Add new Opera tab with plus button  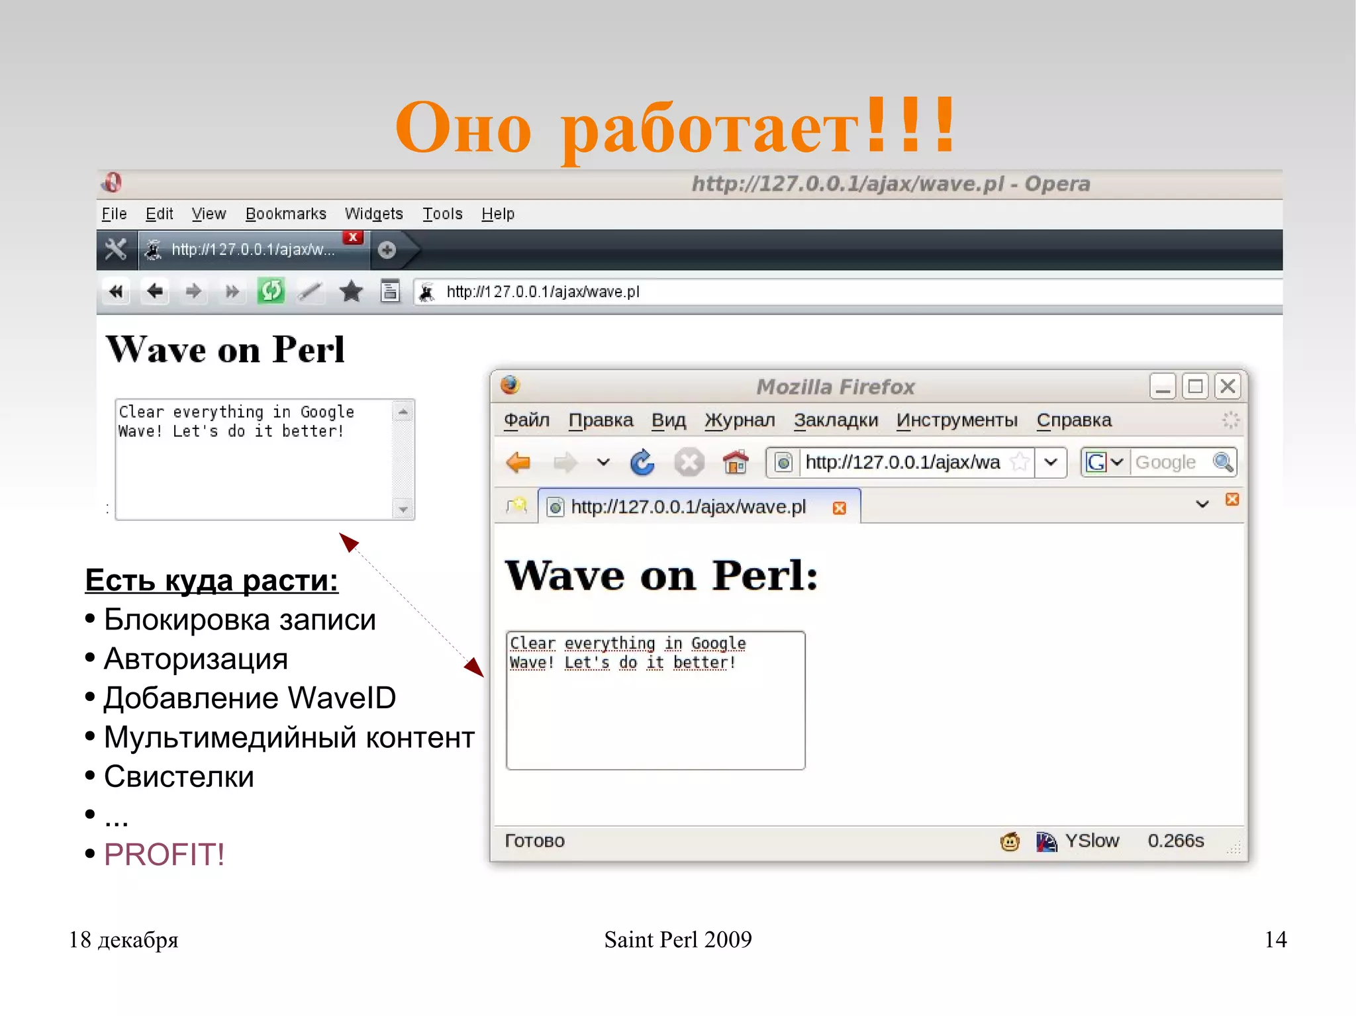click(387, 250)
